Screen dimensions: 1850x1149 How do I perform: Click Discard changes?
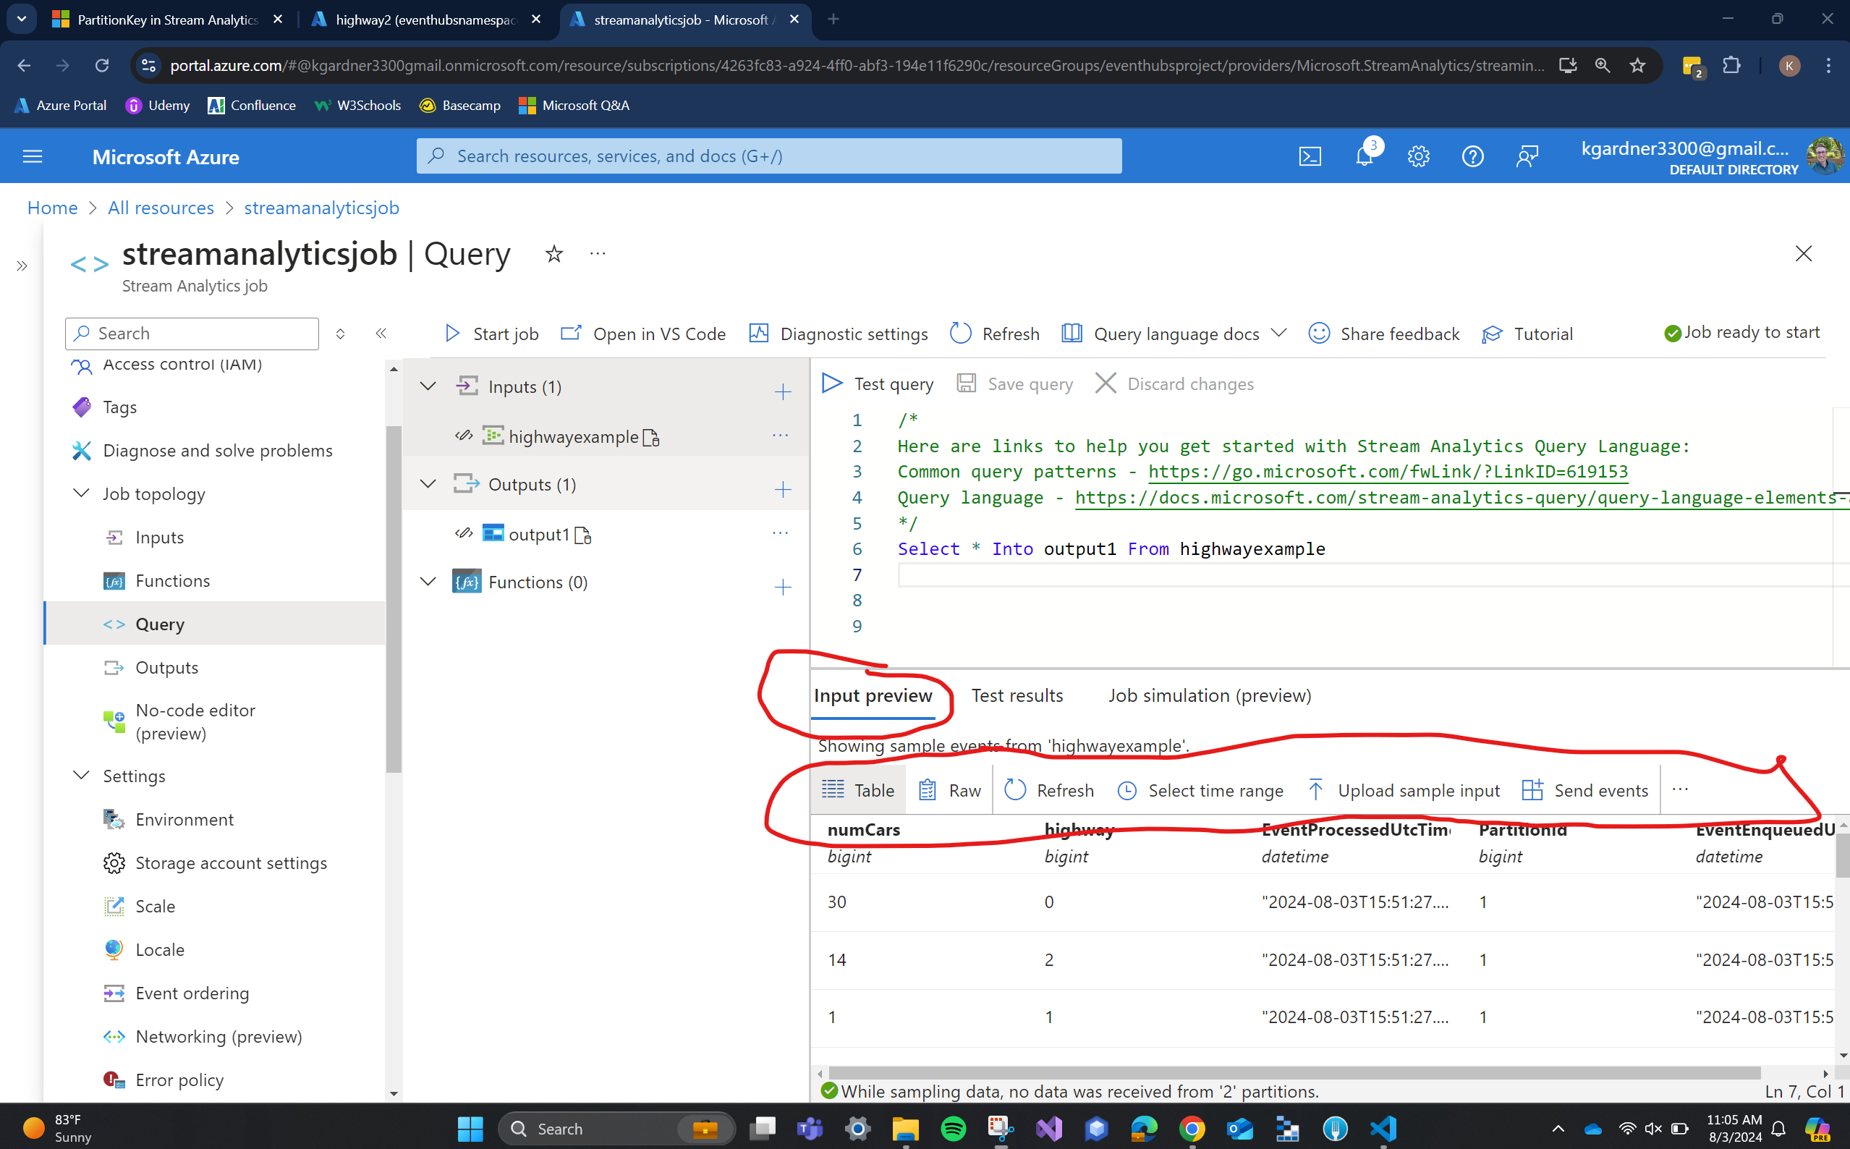click(1174, 383)
